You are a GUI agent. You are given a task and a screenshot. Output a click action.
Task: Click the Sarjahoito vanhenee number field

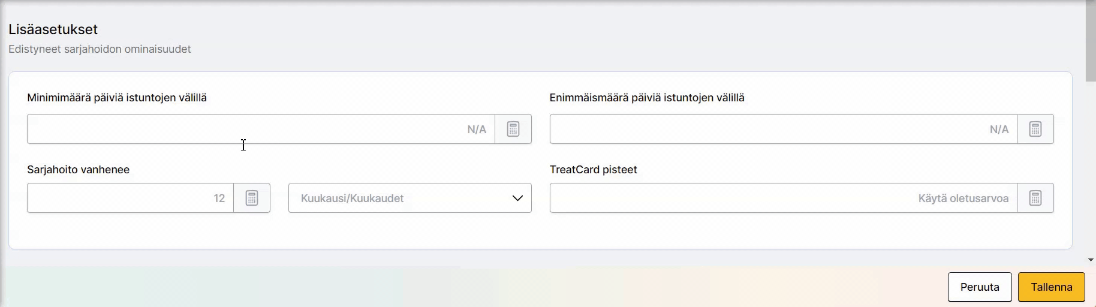[x=130, y=198]
